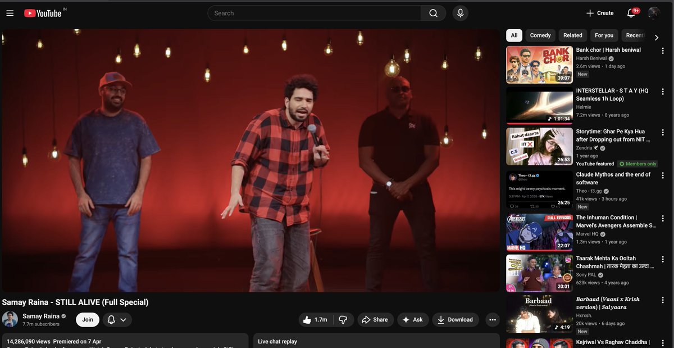This screenshot has width=674, height=348.
Task: Select the For you filter chip
Action: coord(604,35)
